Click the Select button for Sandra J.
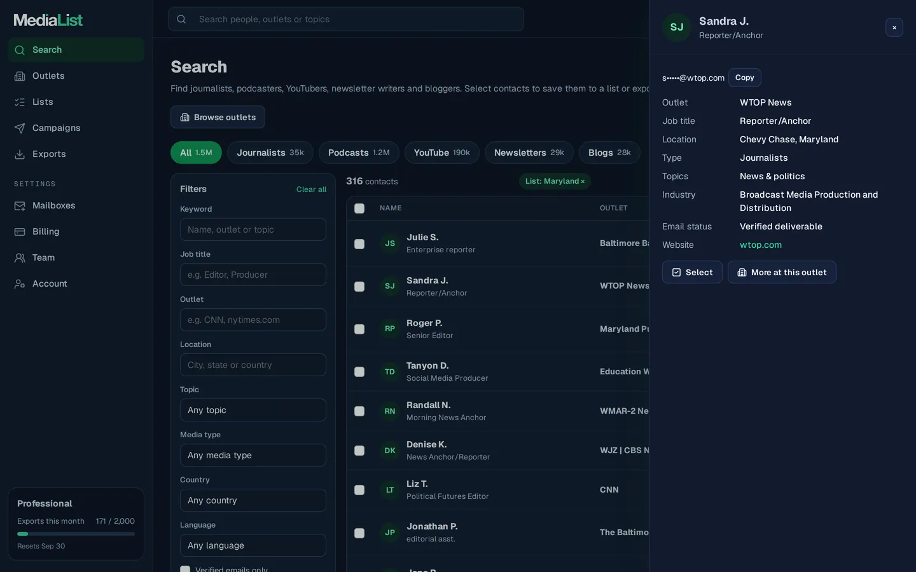The height and width of the screenshot is (572, 916). tap(692, 272)
